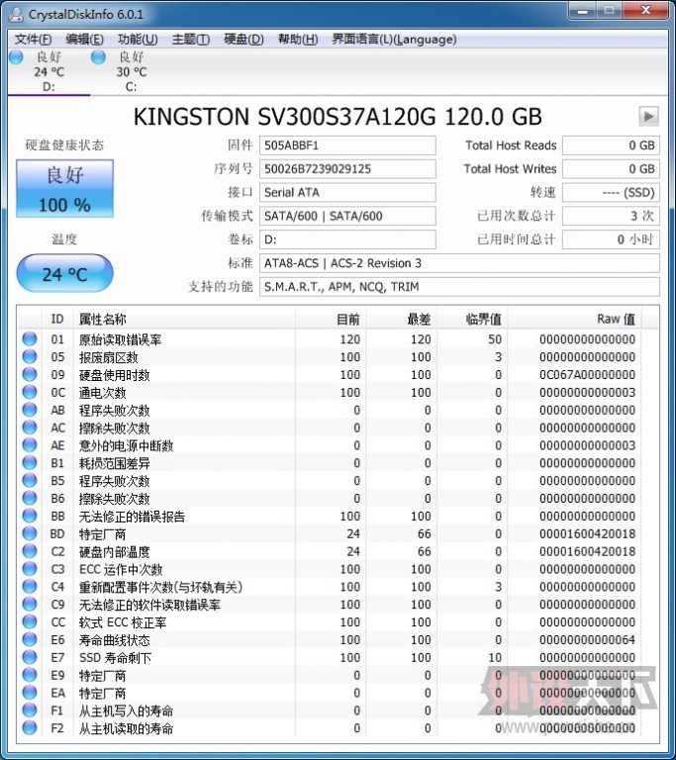Image resolution: width=676 pixels, height=760 pixels.
Task: Click the Total Host Writes value field
Action: (611, 169)
